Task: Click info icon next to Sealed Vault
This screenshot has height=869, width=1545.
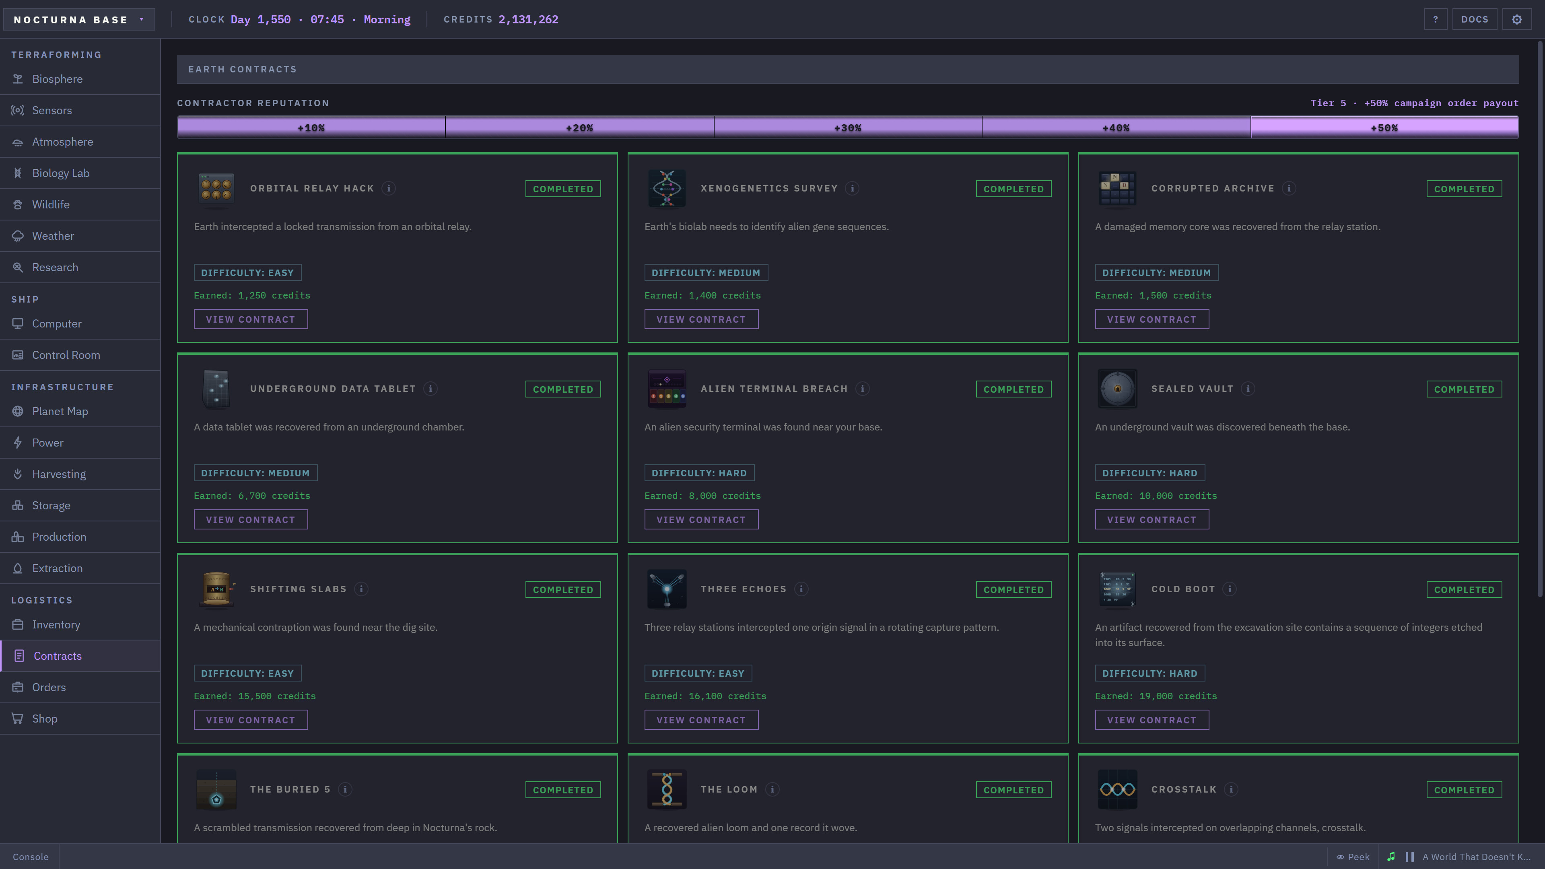Action: point(1248,389)
